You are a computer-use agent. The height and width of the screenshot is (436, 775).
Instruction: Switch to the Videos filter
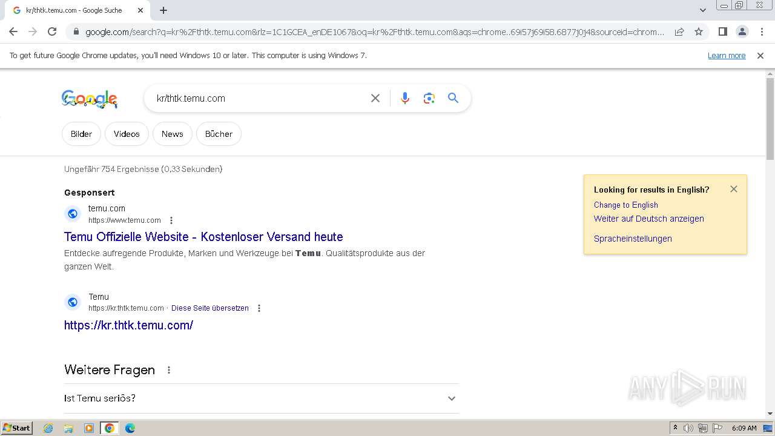(127, 134)
